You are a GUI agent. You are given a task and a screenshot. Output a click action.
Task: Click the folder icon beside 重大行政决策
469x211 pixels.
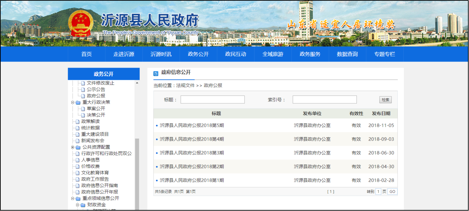78,102
